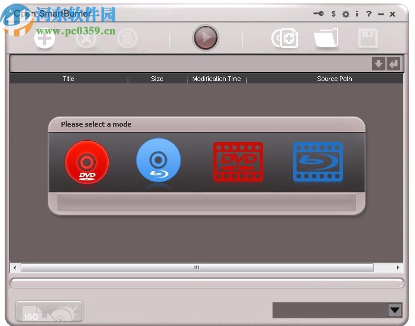Click the info 'i' icon

[357, 14]
